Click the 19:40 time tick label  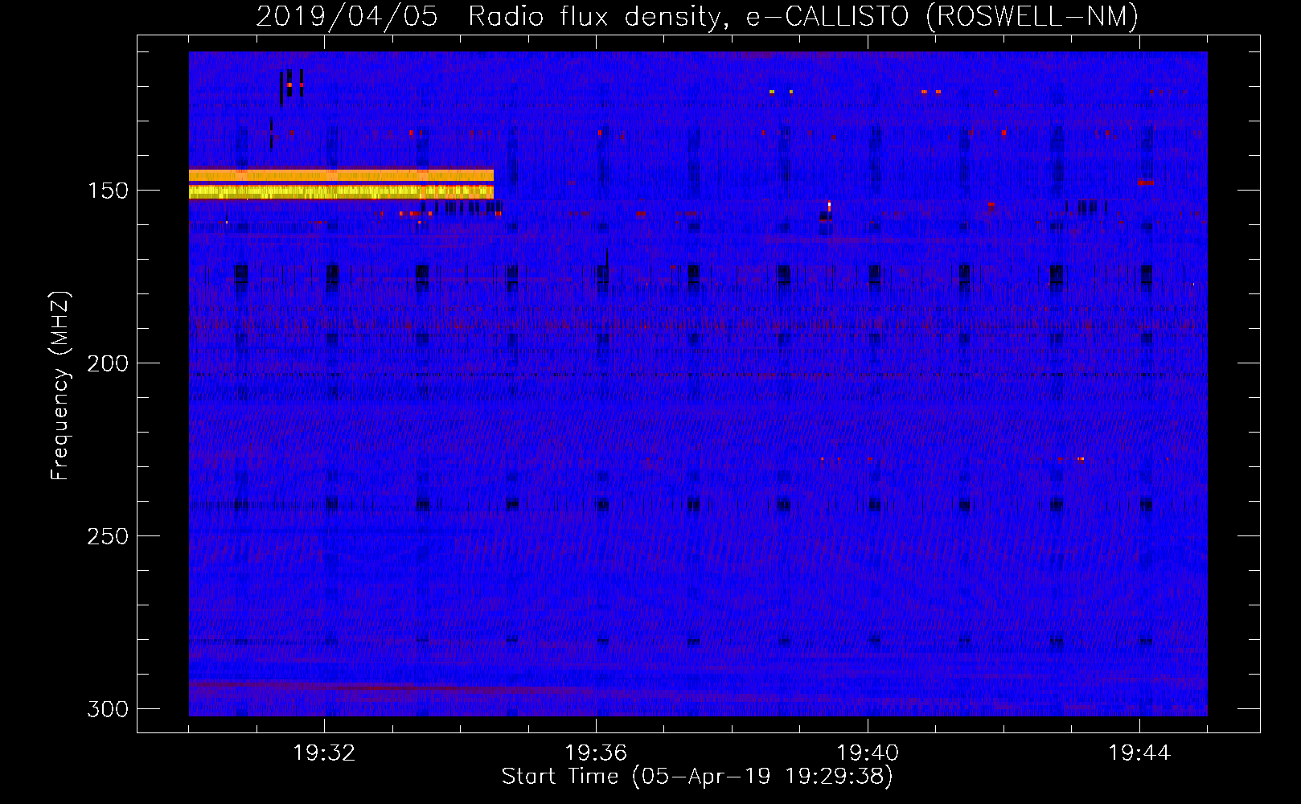point(868,753)
